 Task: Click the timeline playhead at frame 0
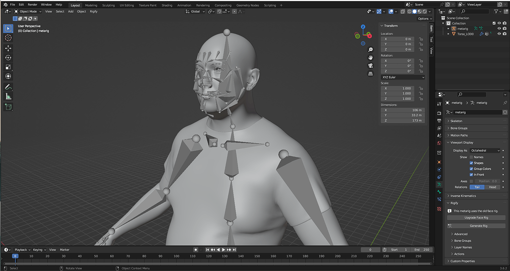15,256
